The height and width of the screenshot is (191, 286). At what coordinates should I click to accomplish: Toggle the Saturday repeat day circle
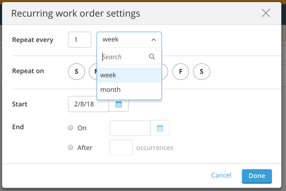click(x=201, y=72)
